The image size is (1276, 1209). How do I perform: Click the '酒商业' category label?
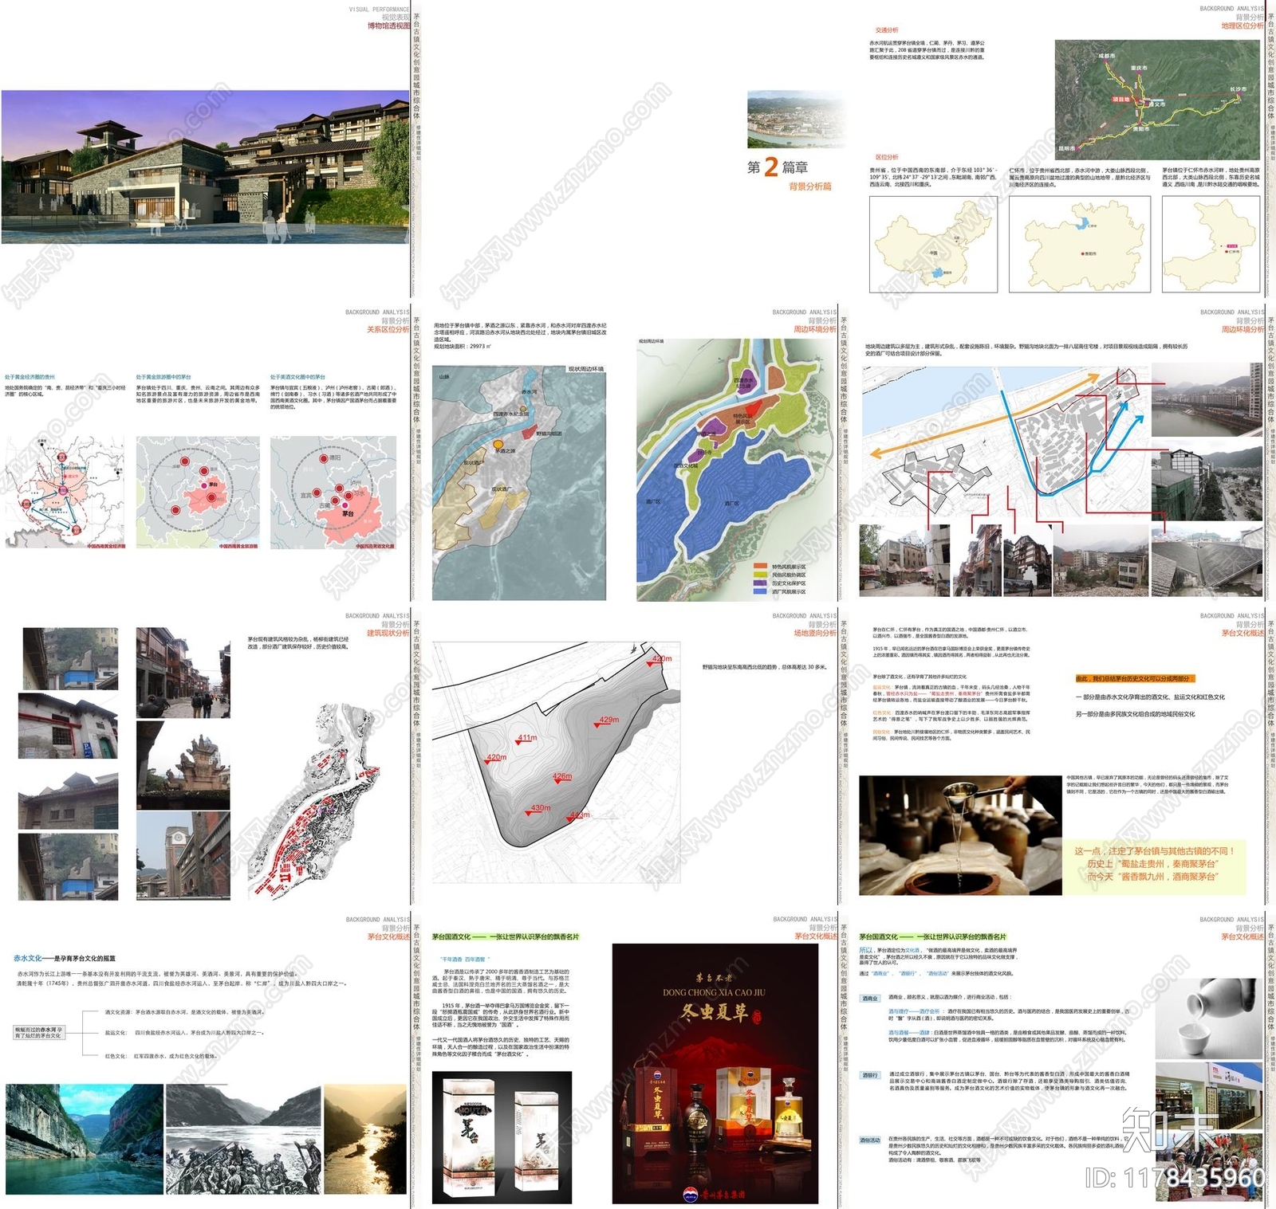(x=869, y=999)
